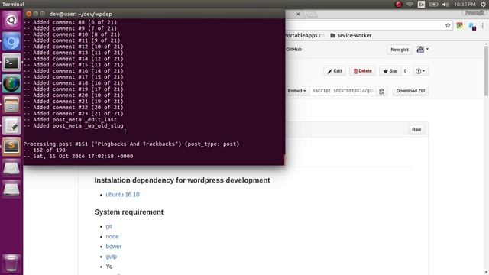Viewport: 489px width, 275px height.
Task: Click the 'Instalation dependency' heading
Action: click(x=182, y=180)
